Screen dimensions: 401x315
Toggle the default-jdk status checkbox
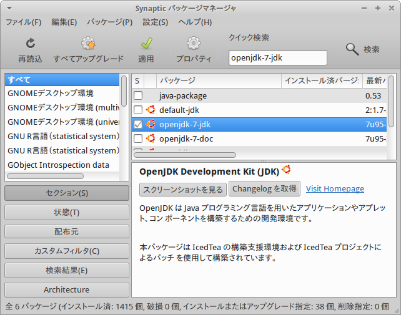point(138,110)
